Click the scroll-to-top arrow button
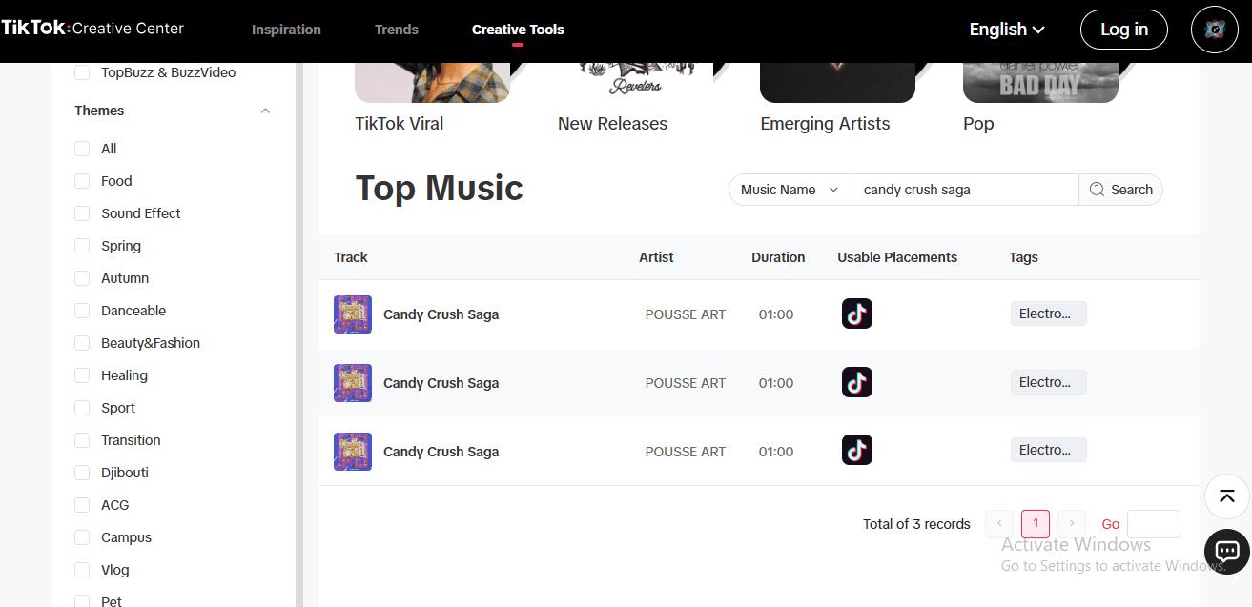Viewport: 1252px width, 607px height. coord(1226,496)
